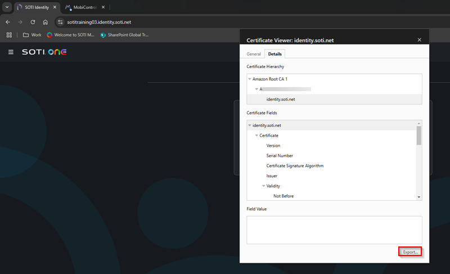Open the tab search dropdown arrow

[7, 7]
